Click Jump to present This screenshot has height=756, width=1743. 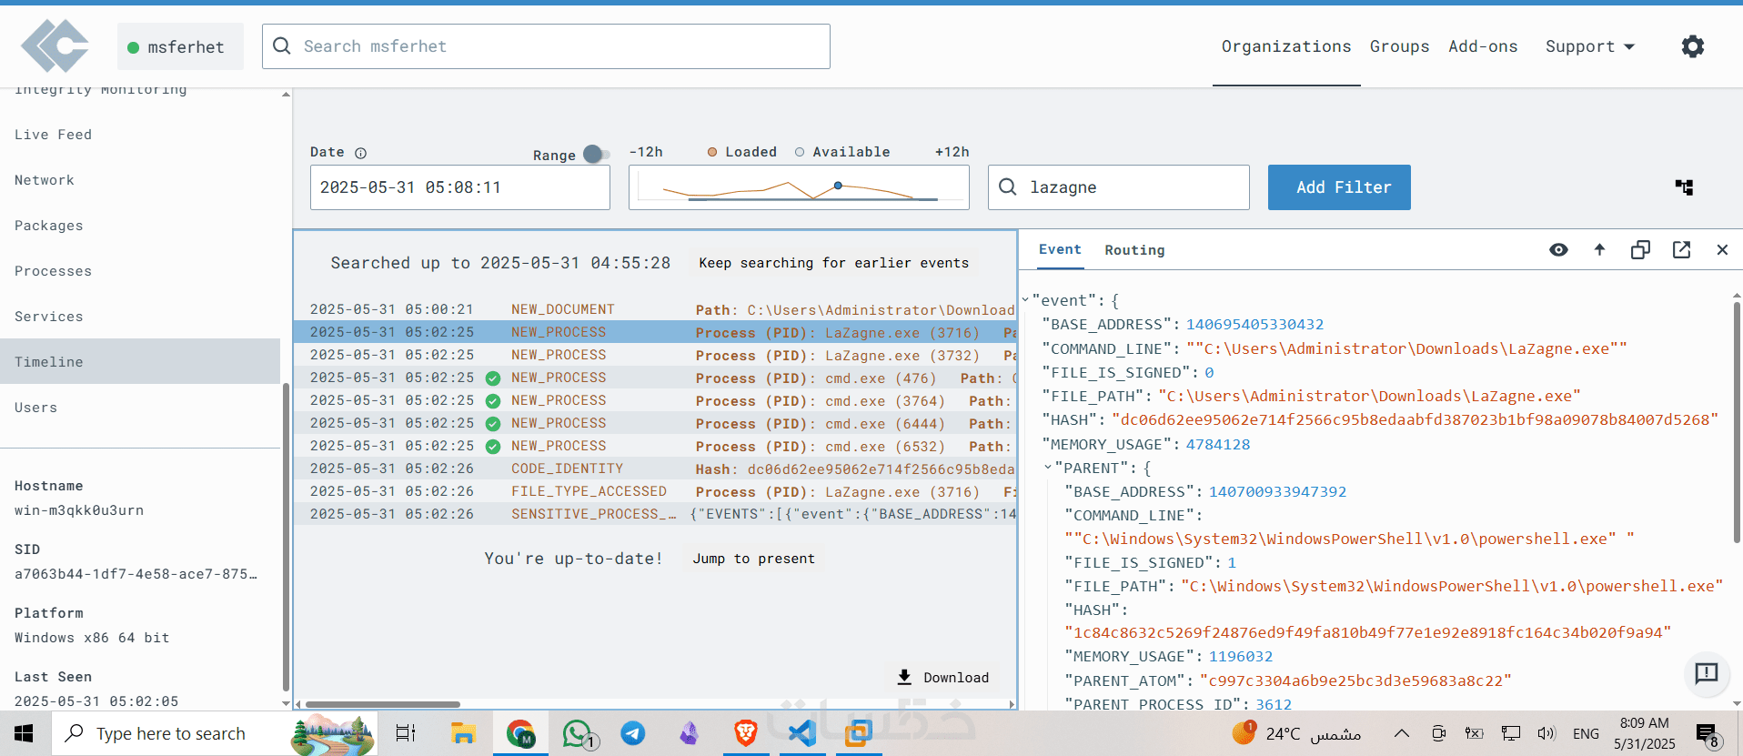click(x=753, y=559)
